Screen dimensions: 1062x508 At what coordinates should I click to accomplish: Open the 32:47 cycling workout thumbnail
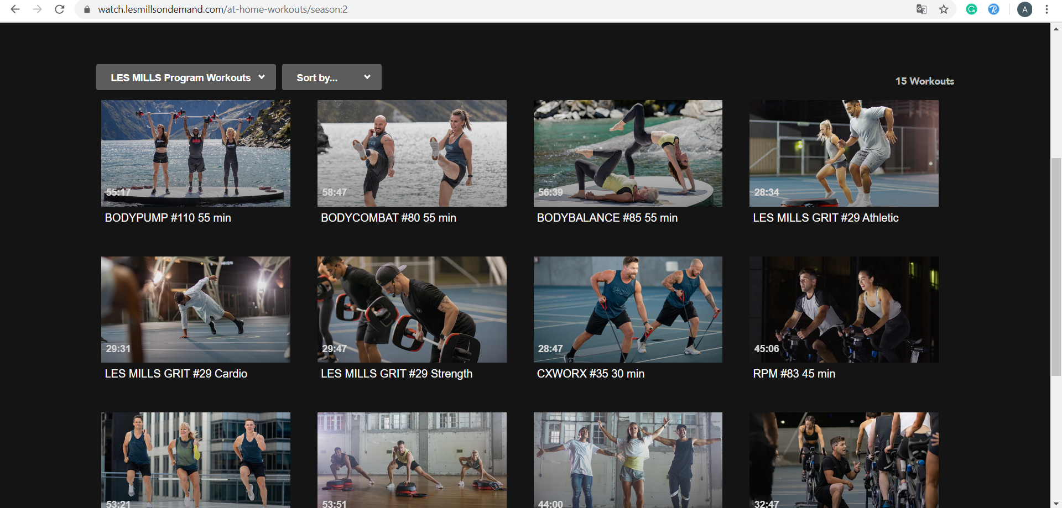click(844, 460)
